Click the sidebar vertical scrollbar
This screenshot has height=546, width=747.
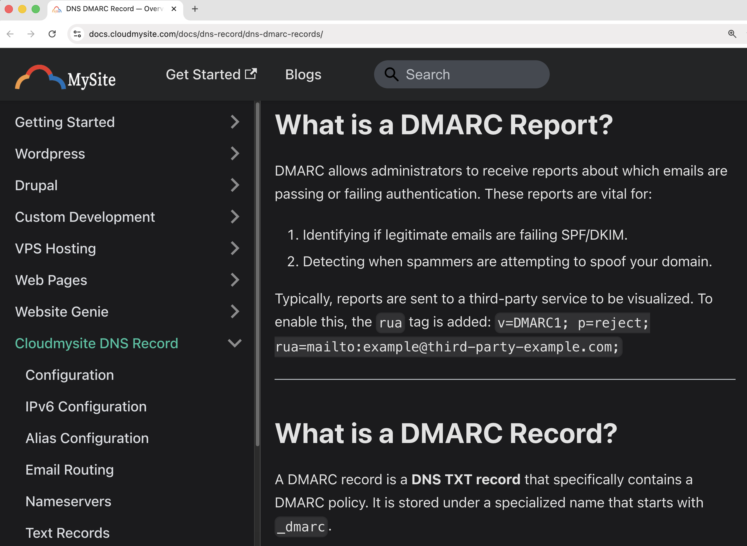pos(258,274)
